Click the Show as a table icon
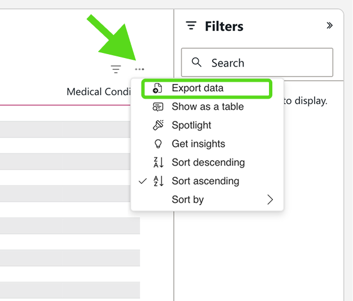Viewport: 353px width, 301px height. pos(158,107)
